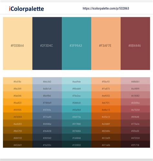153x161 pixels.
Task: Choose the large #F3AF7E swatch
Action: click(x=106, y=44)
